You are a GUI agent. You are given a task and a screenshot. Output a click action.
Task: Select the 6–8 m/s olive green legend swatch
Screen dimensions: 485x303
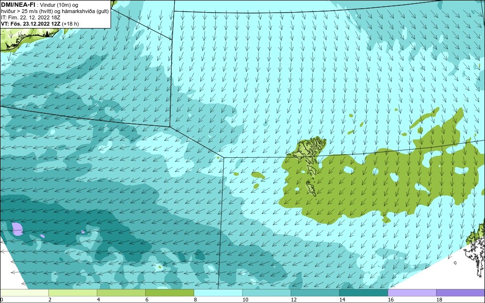(x=170, y=293)
